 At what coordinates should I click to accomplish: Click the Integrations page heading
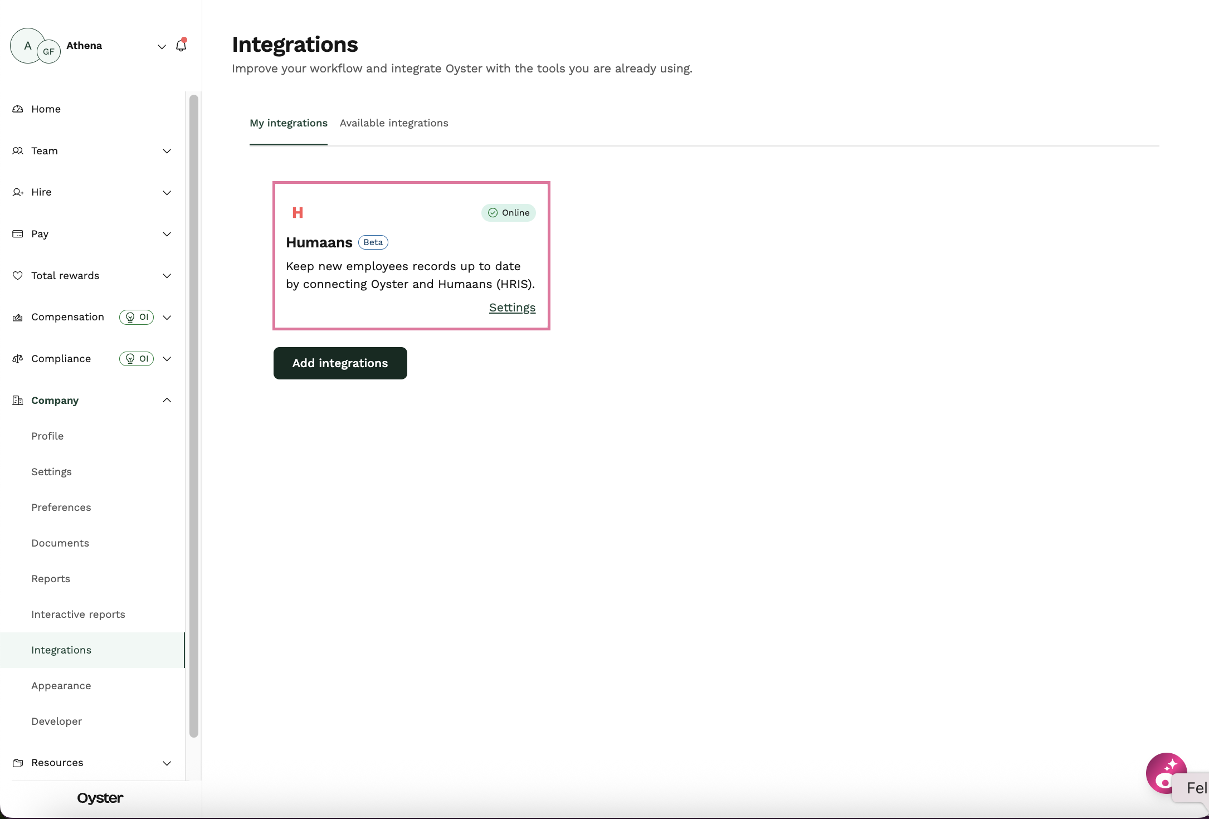(295, 45)
